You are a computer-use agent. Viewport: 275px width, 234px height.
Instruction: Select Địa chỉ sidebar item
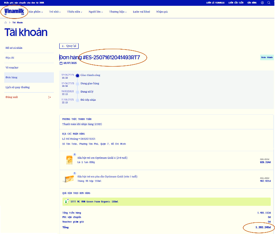coord(29,58)
